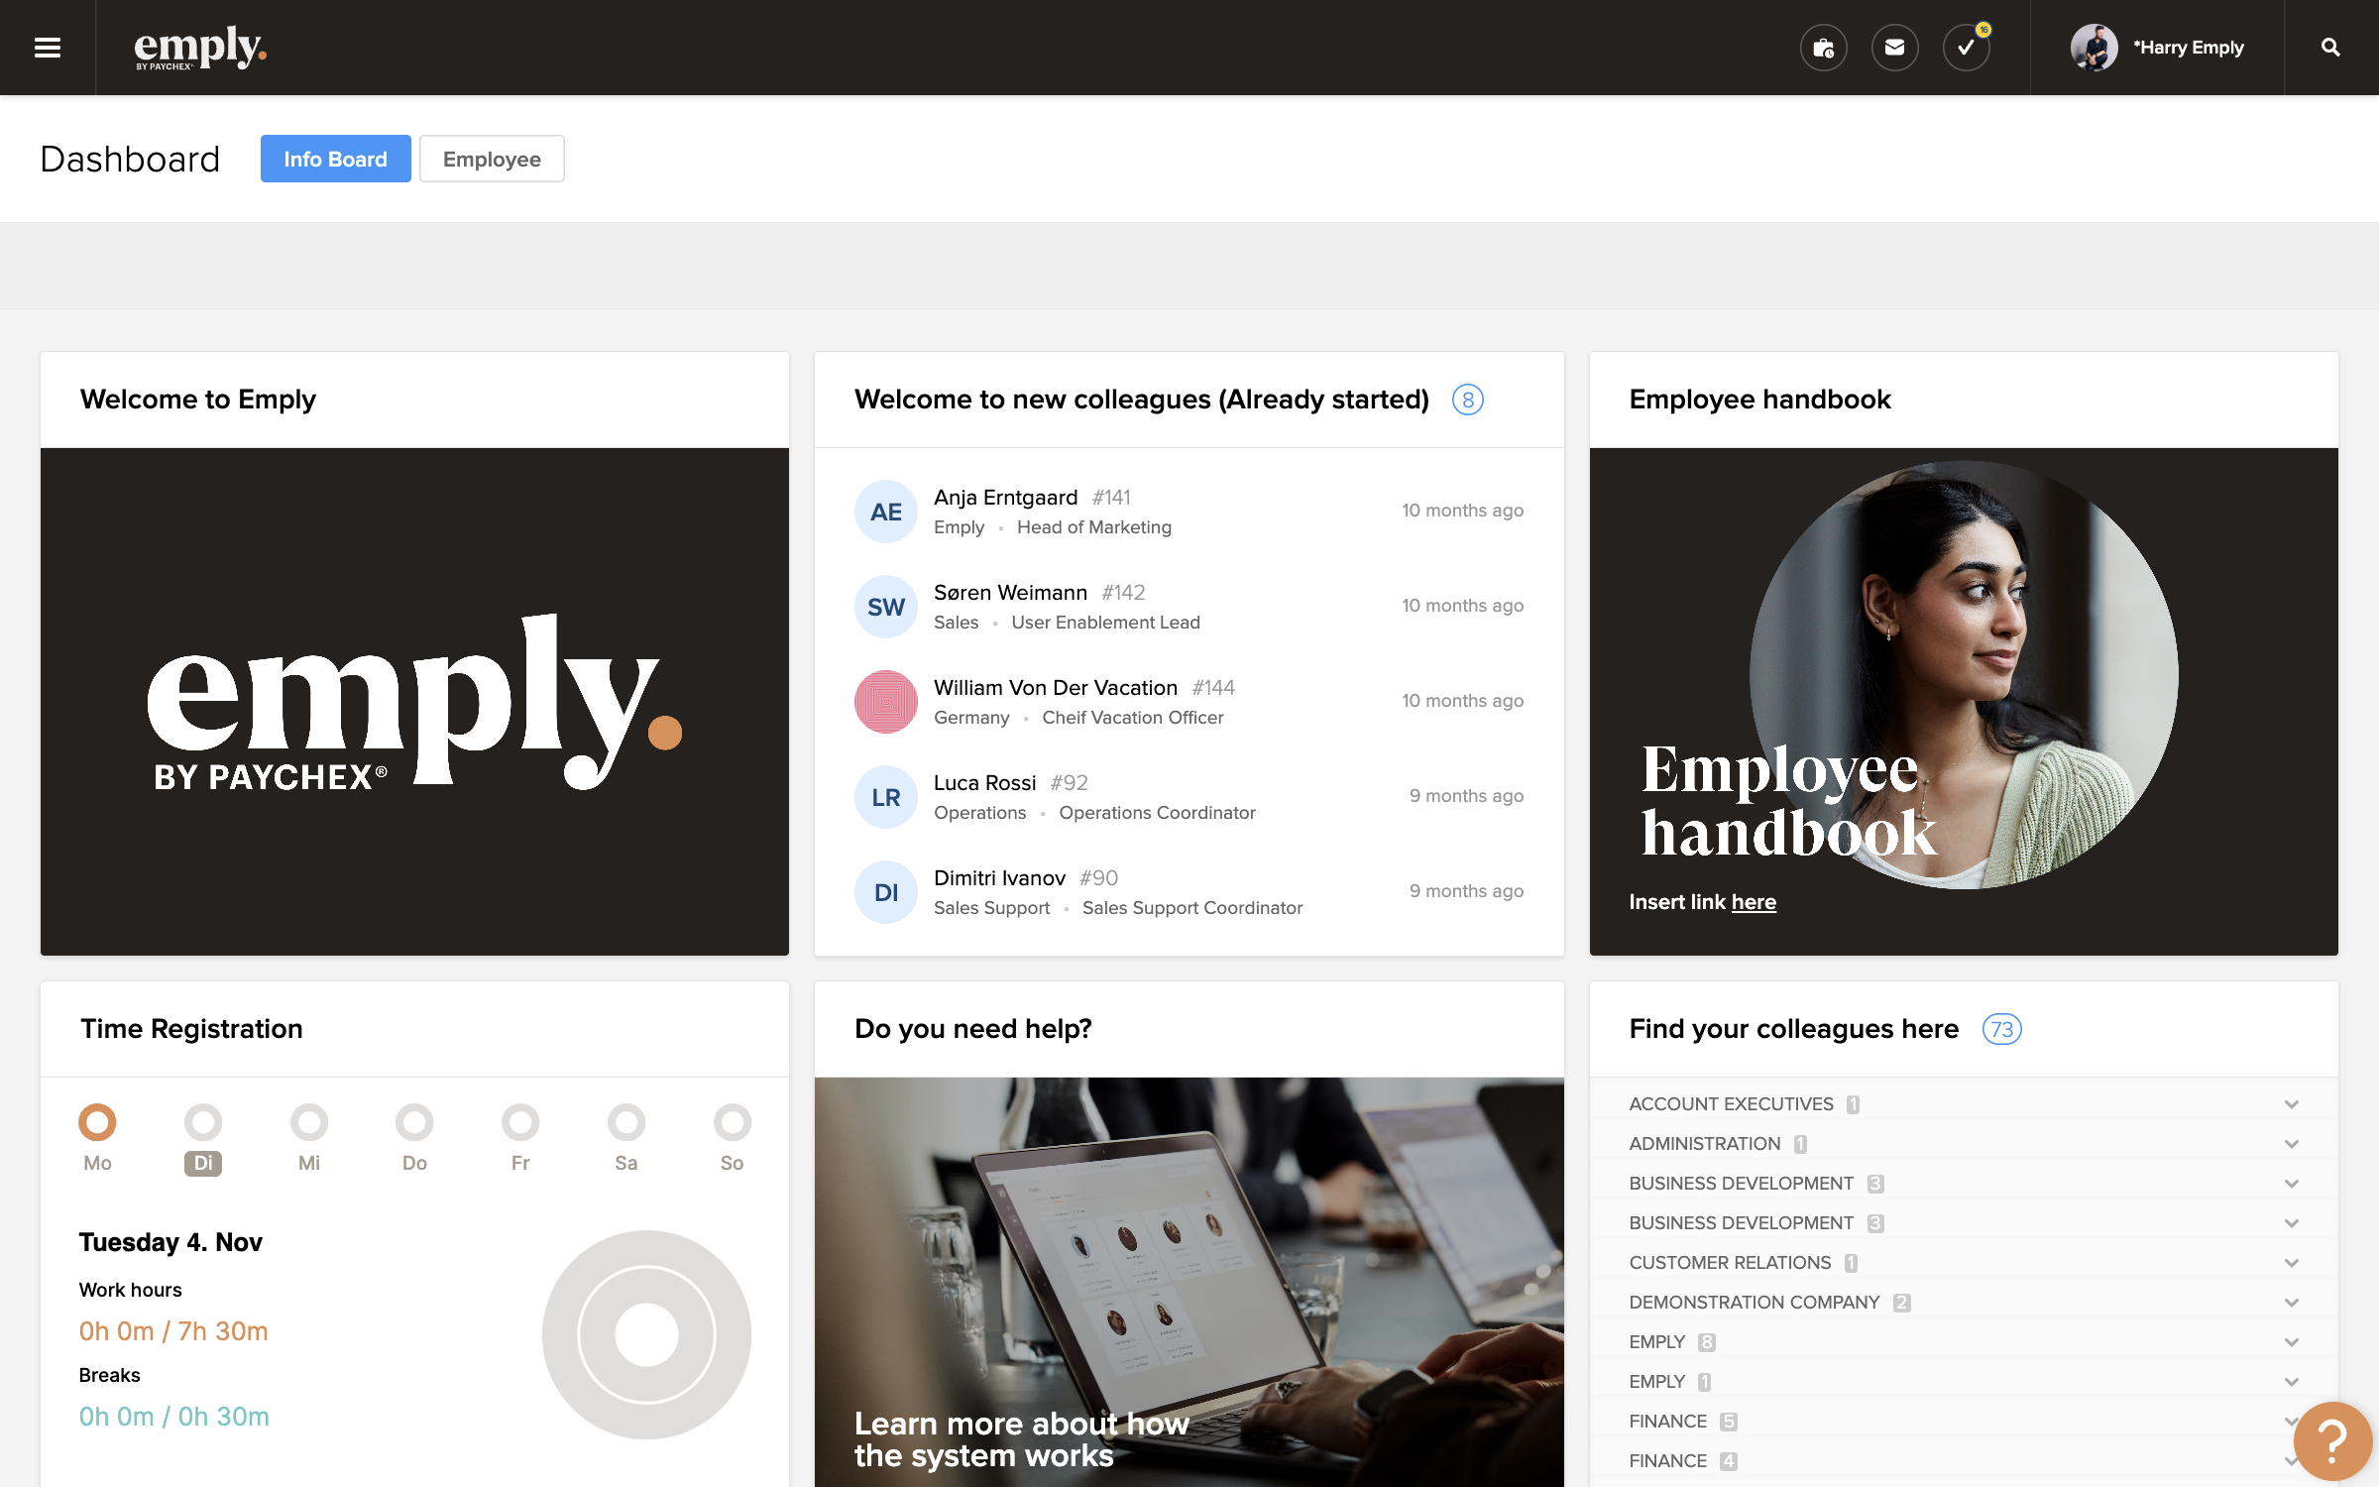
Task: Open the 'Learn more about how the system works' image
Action: [x=1189, y=1282]
